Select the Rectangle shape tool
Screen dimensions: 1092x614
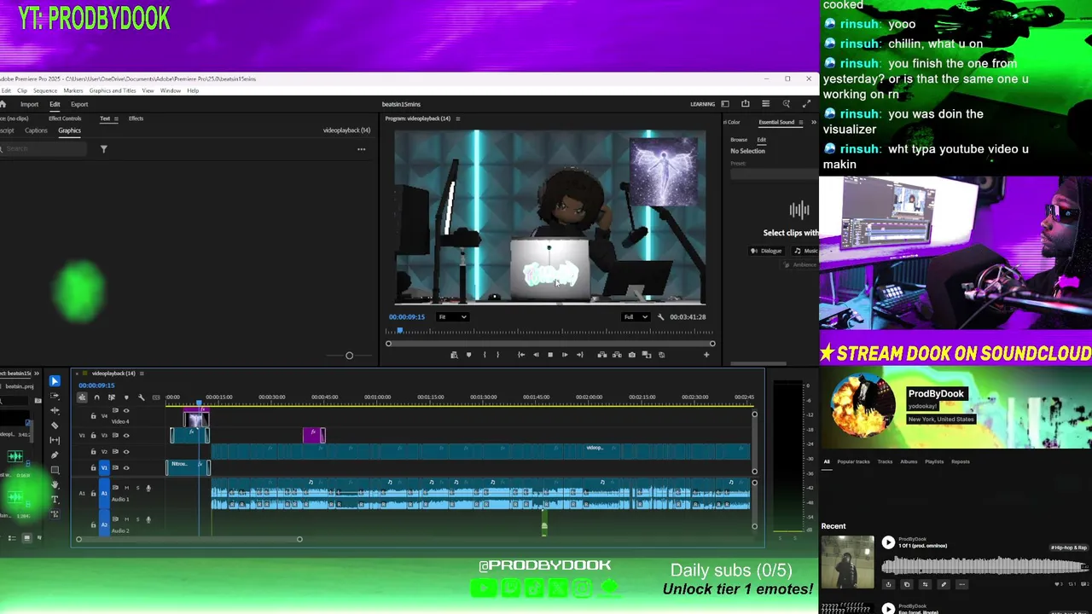click(55, 470)
